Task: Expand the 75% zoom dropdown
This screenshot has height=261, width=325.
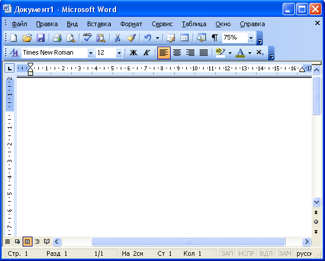Action: (251, 38)
